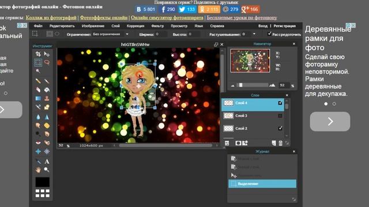Open the Файл menu
369x207 pixels.
(x=38, y=26)
